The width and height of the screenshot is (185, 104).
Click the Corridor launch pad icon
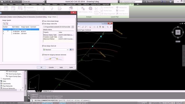tap(117, 11)
